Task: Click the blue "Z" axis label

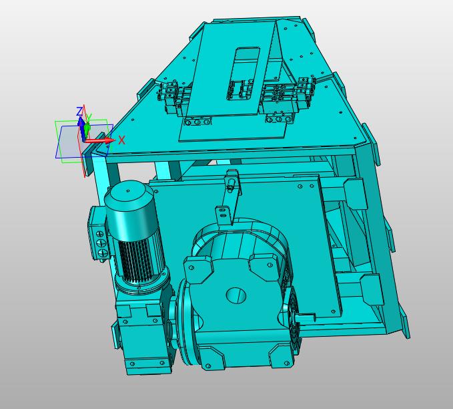Action: (x=79, y=112)
